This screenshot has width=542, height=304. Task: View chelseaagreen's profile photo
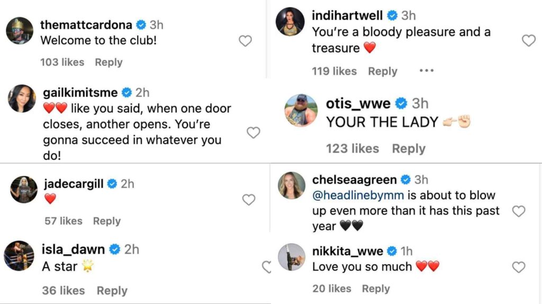tap(292, 185)
